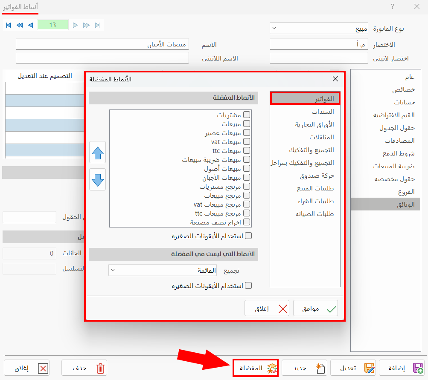Screen dimensions: 428x380
Task: Select السندات in dialog category list
Action: pos(305,112)
